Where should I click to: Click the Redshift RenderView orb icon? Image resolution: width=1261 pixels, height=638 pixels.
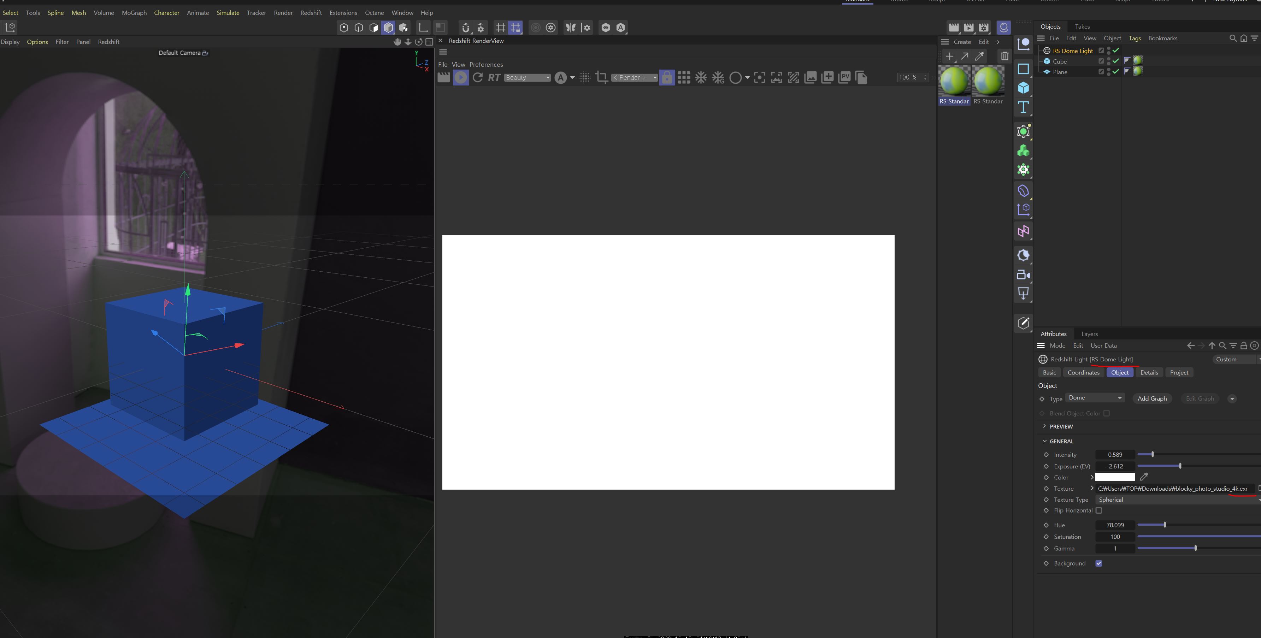click(1003, 28)
